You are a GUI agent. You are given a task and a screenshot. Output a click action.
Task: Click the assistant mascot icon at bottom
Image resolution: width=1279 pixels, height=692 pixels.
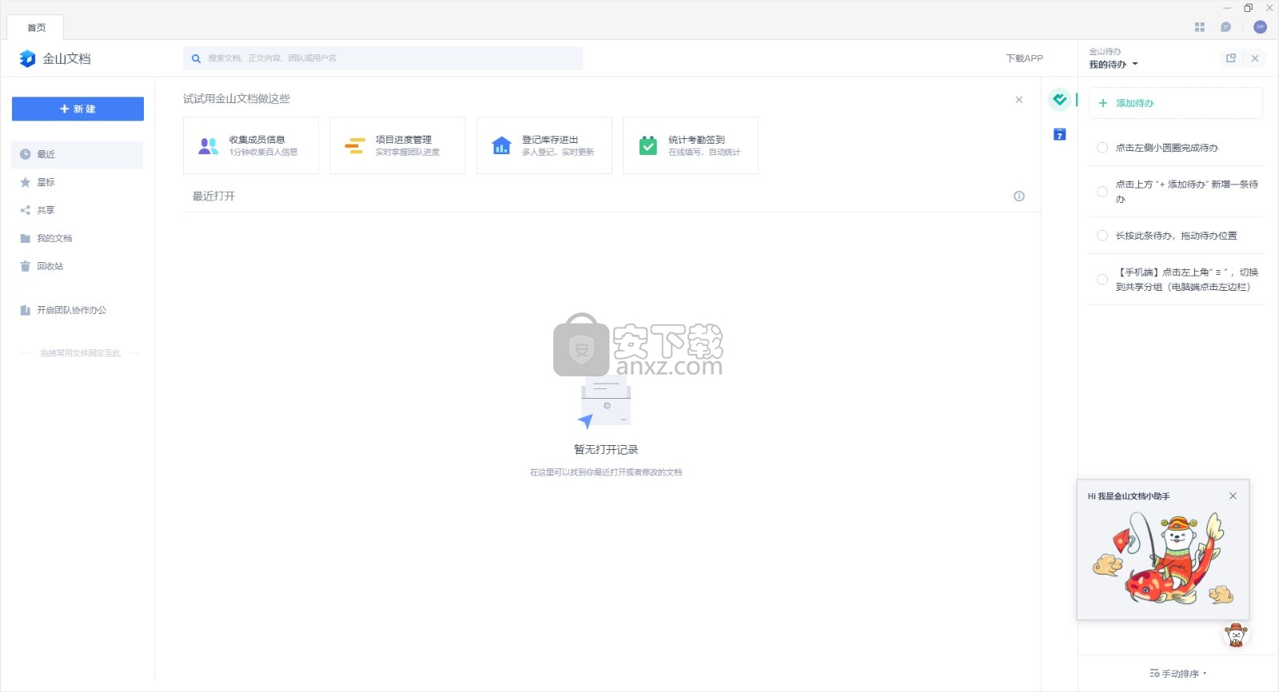(1237, 635)
